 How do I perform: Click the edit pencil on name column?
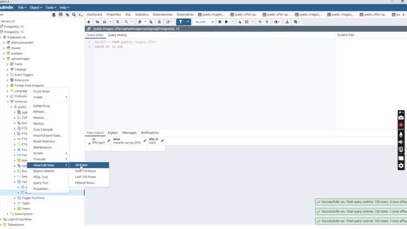[x=144, y=141]
